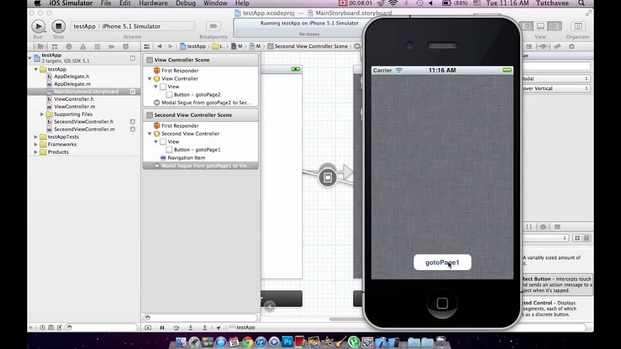Click the Run button in Xcode toolbar
Screen dimensions: 621x349
tap(38, 26)
